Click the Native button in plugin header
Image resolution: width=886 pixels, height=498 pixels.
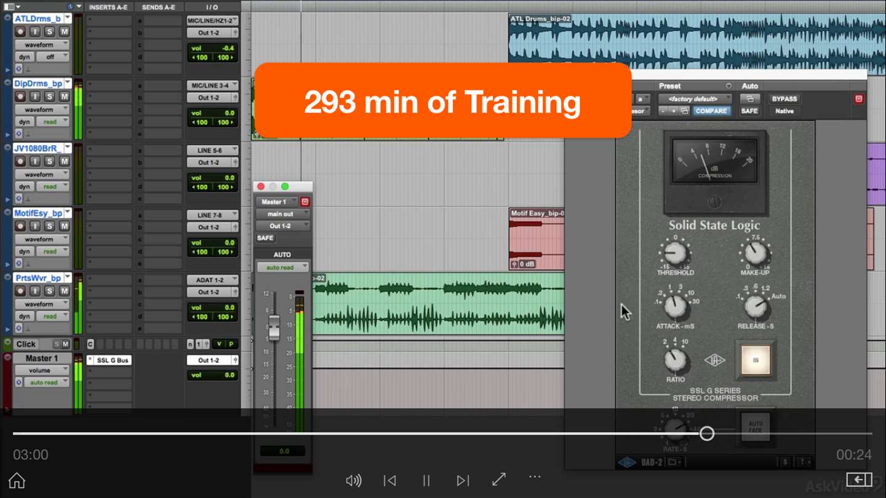click(784, 111)
